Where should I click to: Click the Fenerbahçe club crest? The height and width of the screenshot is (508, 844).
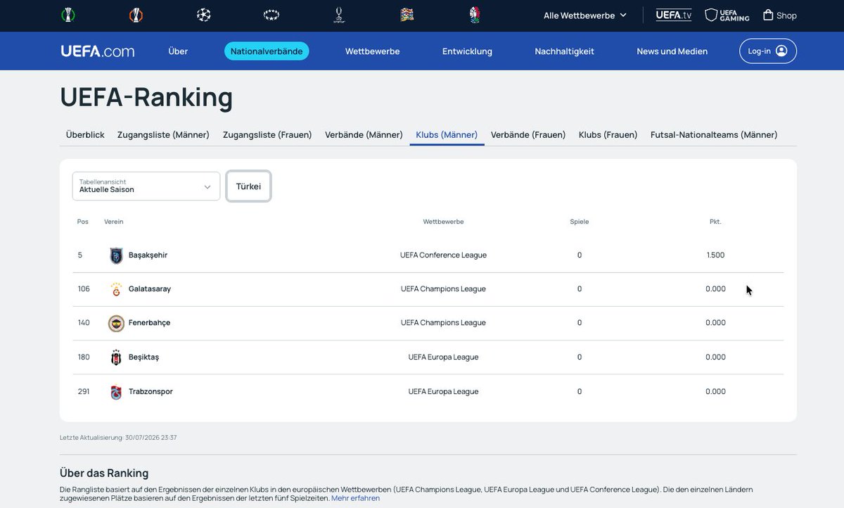tap(116, 323)
